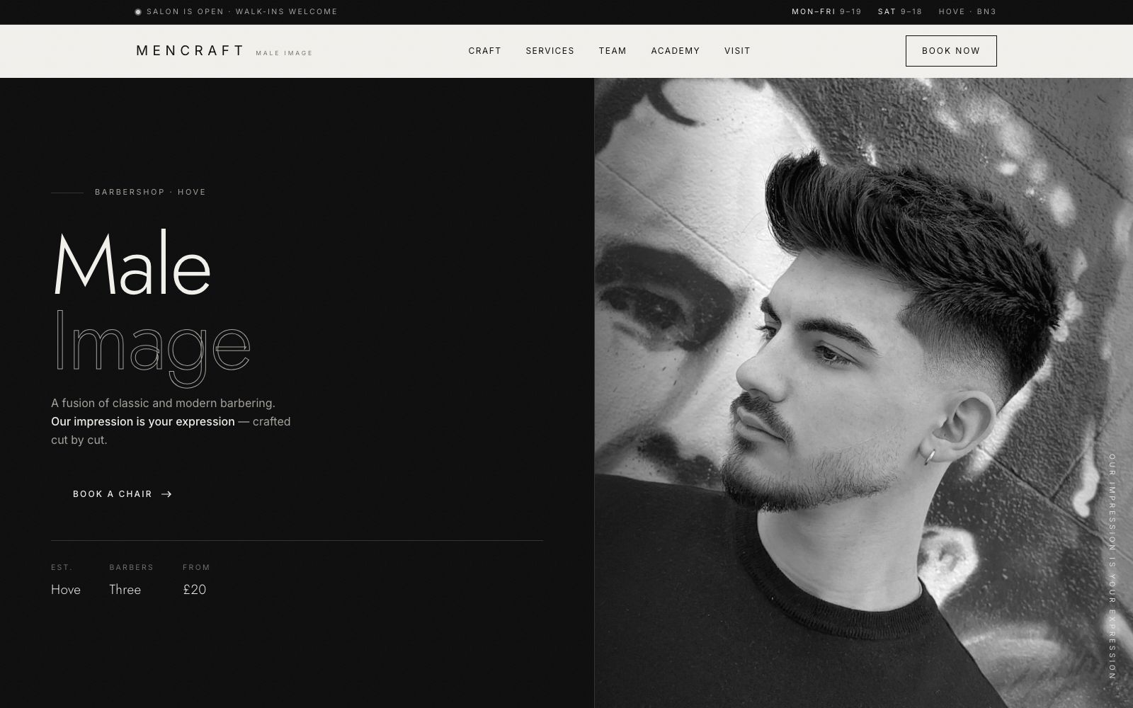This screenshot has height=708, width=1133.
Task: Open the Craft section in navigation
Action: (x=484, y=51)
